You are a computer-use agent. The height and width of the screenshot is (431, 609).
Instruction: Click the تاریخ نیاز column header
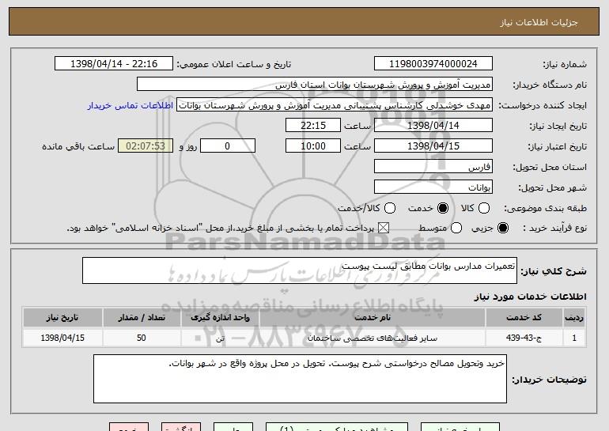[x=62, y=318]
